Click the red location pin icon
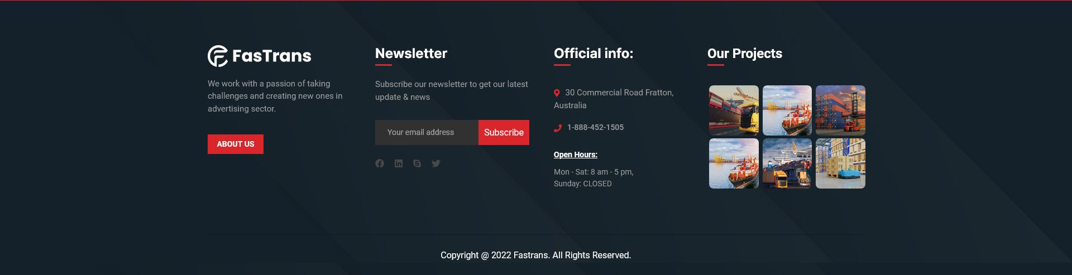This screenshot has width=1072, height=275. click(557, 93)
